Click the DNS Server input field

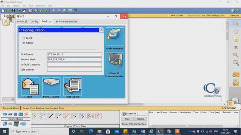(75, 69)
